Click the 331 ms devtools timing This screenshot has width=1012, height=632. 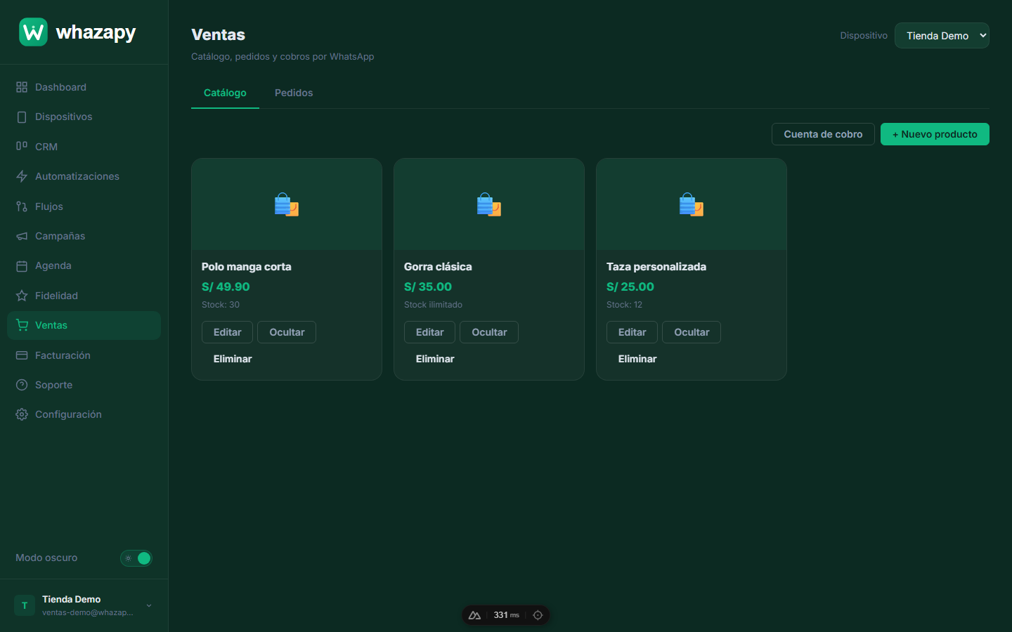click(x=506, y=615)
